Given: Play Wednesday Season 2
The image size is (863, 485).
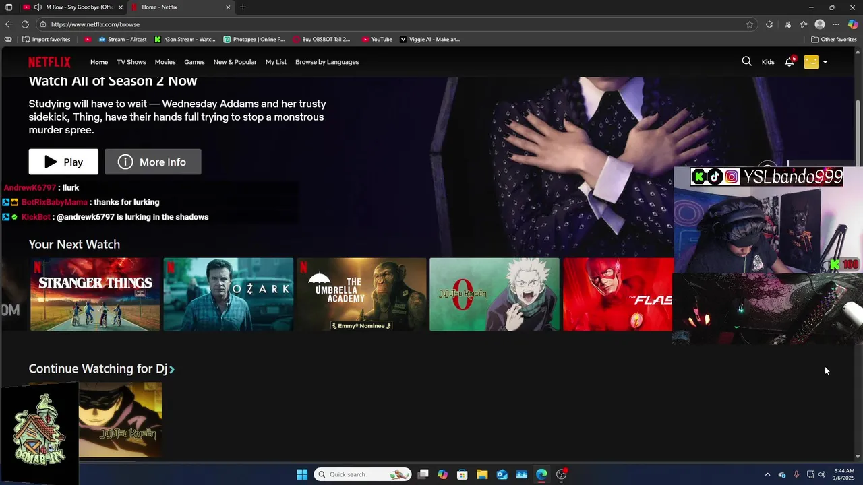Looking at the screenshot, I should coord(63,162).
